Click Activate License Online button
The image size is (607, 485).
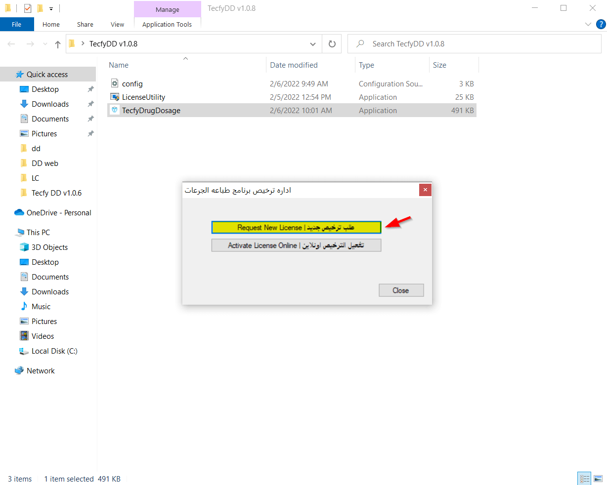296,245
